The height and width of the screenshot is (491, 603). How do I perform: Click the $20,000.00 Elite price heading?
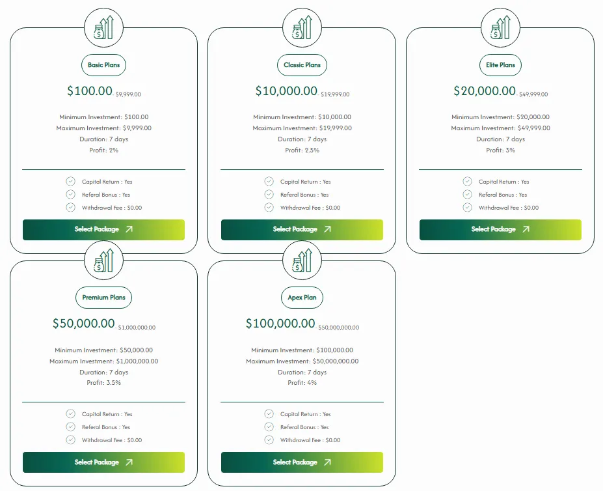pyautogui.click(x=485, y=91)
